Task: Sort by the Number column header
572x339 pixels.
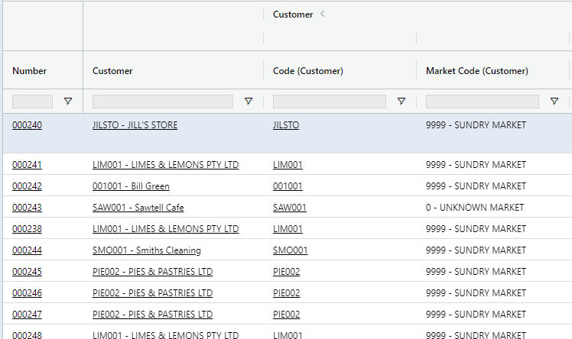Action: (x=30, y=71)
